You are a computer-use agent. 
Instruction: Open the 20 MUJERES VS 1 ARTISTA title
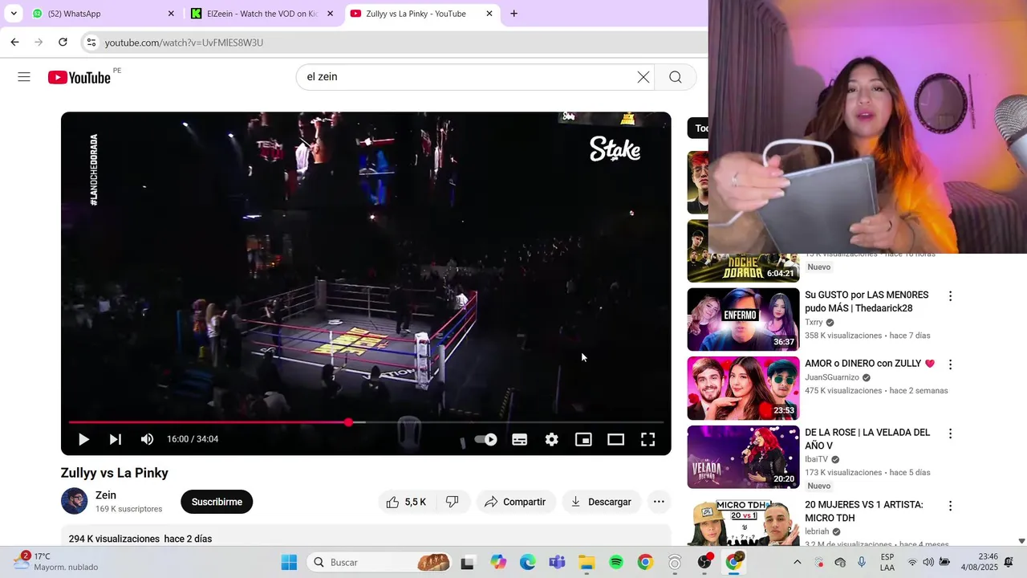[x=863, y=511]
